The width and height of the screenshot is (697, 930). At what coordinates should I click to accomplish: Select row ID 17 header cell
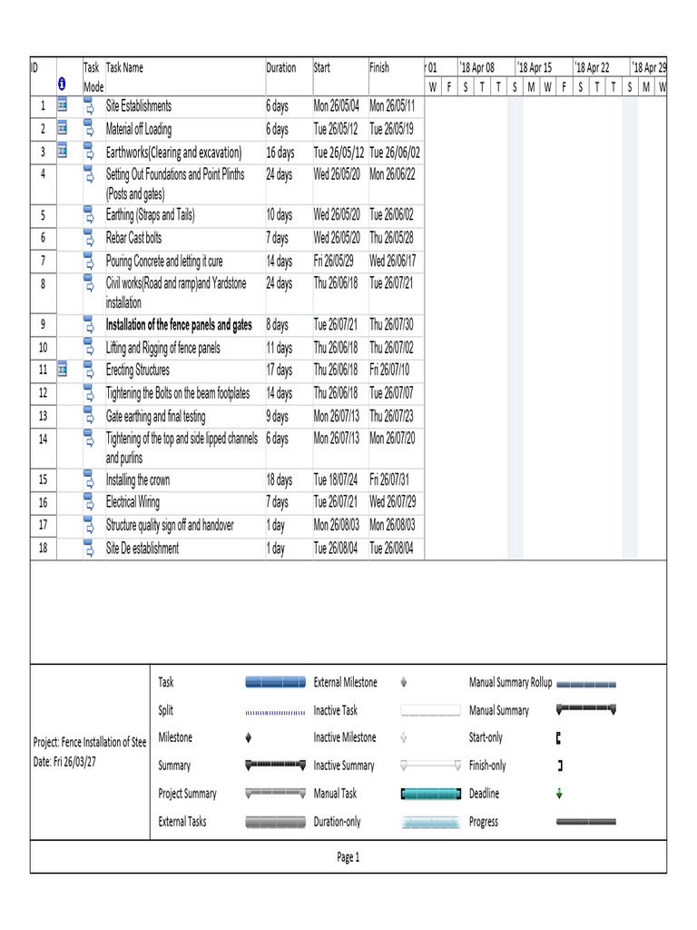(x=44, y=525)
